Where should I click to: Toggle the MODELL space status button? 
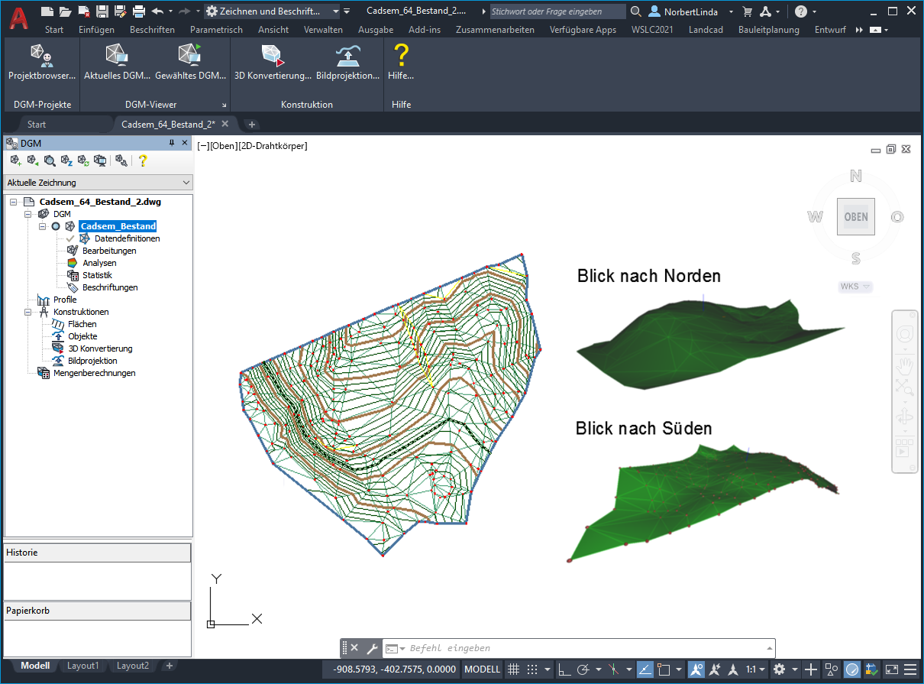(482, 669)
